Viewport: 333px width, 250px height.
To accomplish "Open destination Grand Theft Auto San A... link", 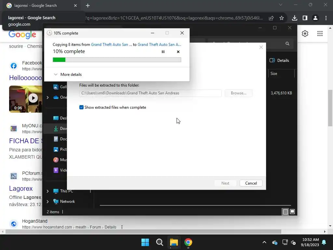I will (159, 44).
